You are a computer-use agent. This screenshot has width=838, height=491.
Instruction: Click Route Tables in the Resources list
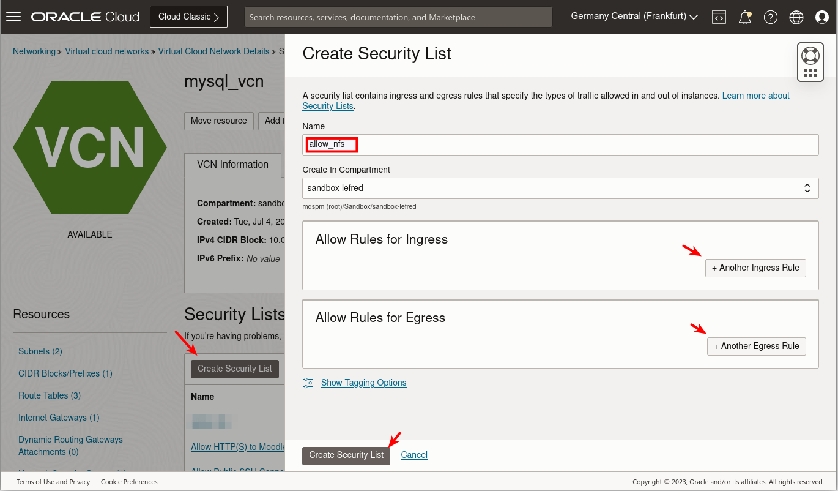click(x=49, y=395)
